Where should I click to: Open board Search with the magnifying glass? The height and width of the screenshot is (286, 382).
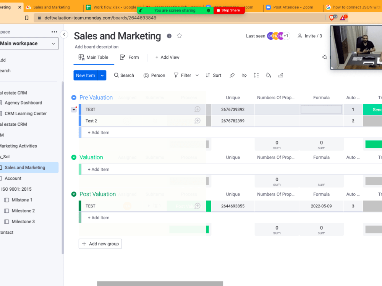(x=124, y=75)
